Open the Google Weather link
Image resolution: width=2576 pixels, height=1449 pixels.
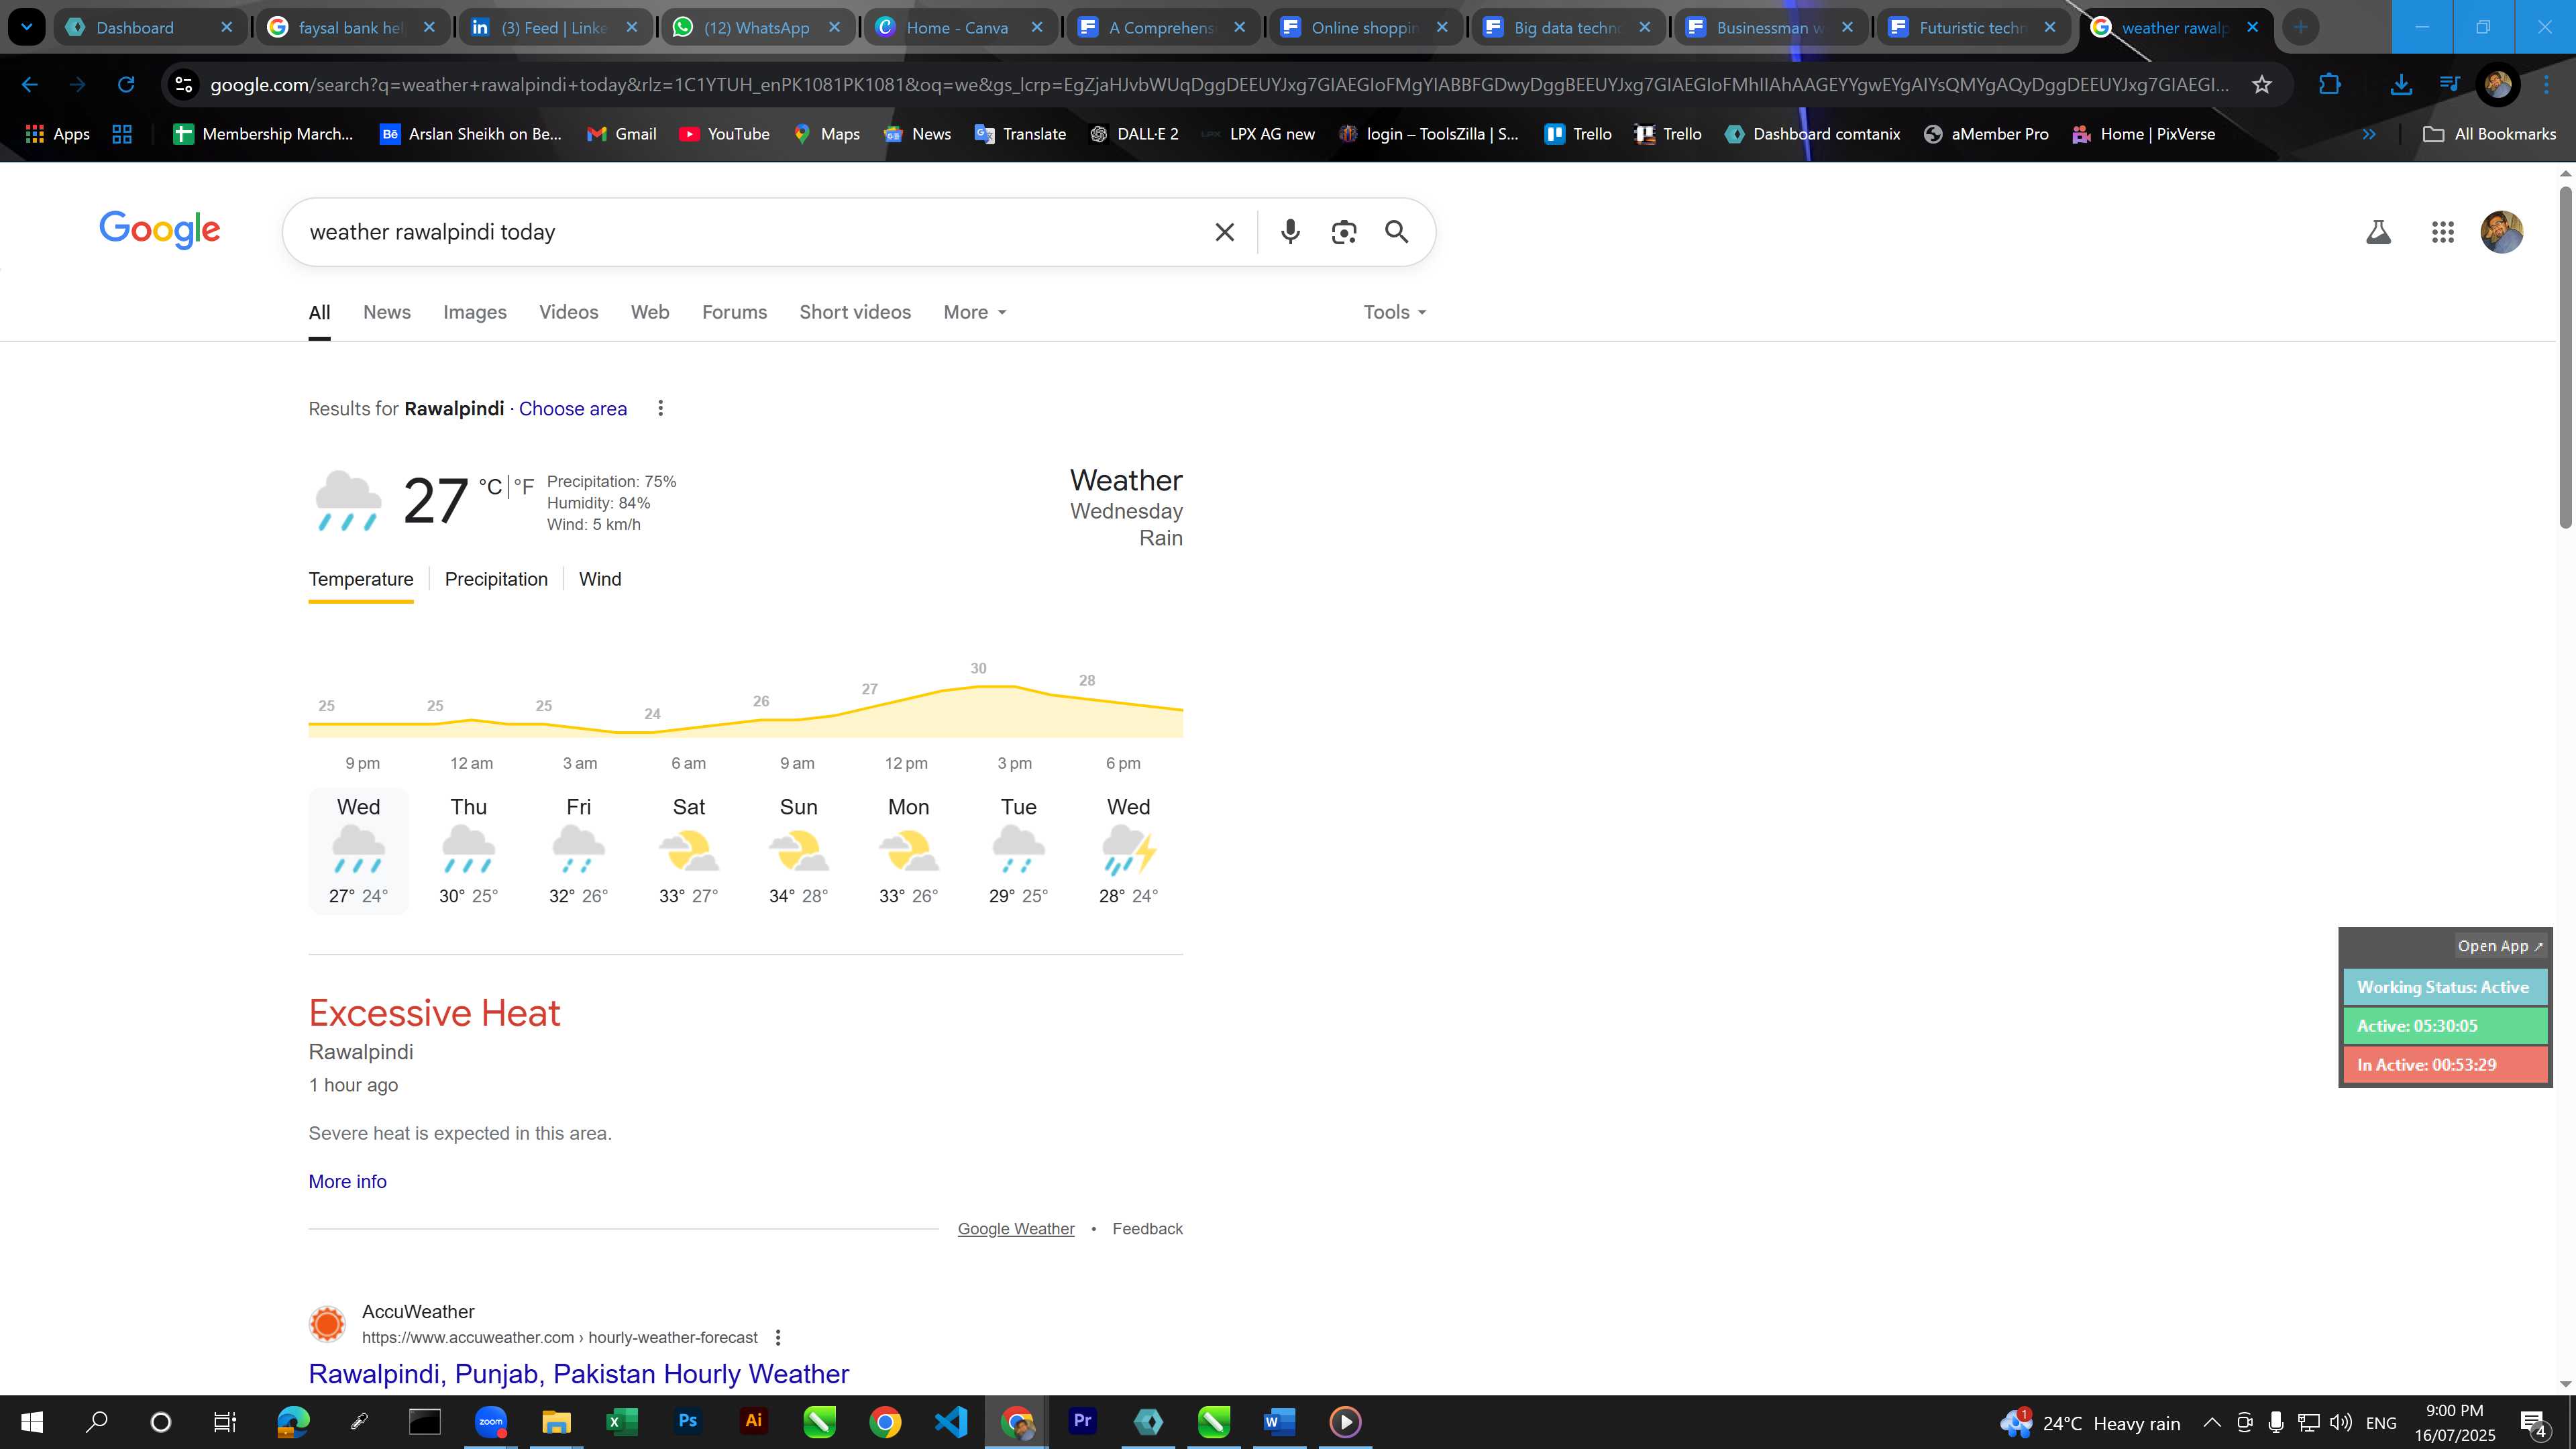(x=1016, y=1229)
